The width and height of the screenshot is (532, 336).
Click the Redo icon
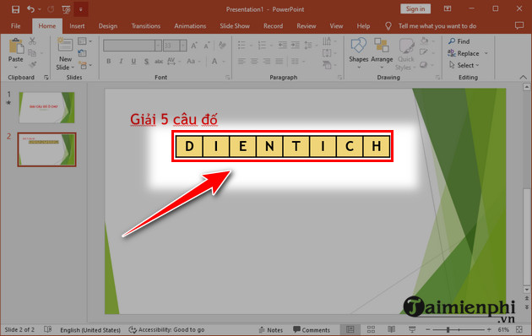tap(51, 9)
